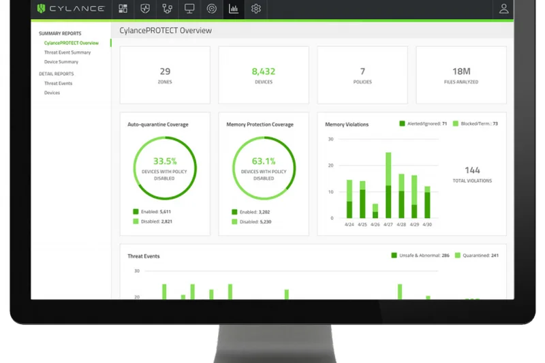Open Device Summary report
This screenshot has height=363, width=545.
(x=61, y=62)
